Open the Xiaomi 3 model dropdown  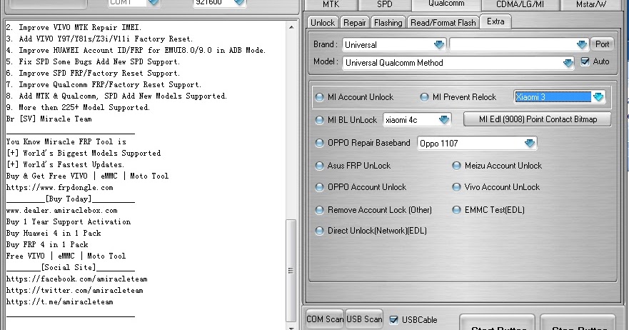click(598, 96)
